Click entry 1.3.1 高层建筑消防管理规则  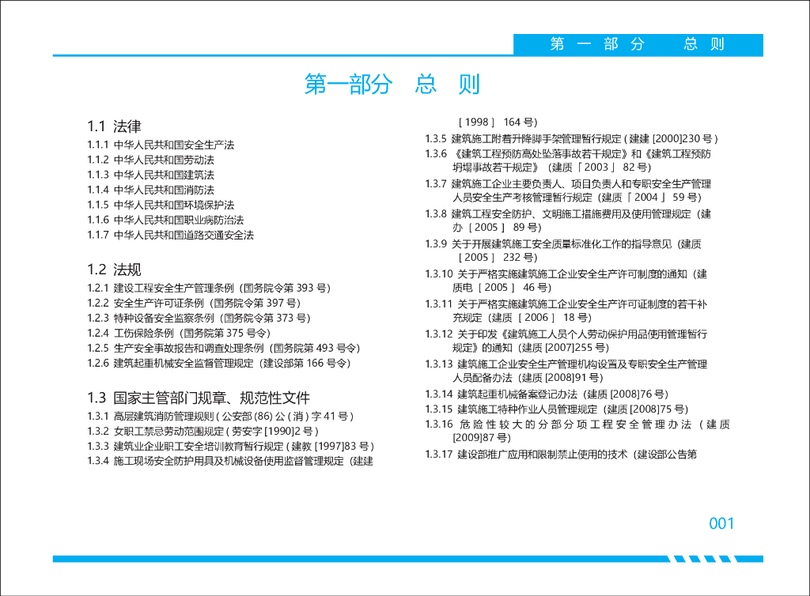(220, 417)
